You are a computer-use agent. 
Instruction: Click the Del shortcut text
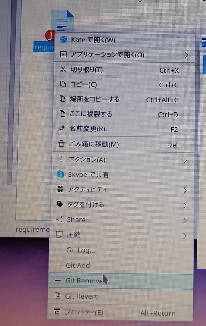173,145
